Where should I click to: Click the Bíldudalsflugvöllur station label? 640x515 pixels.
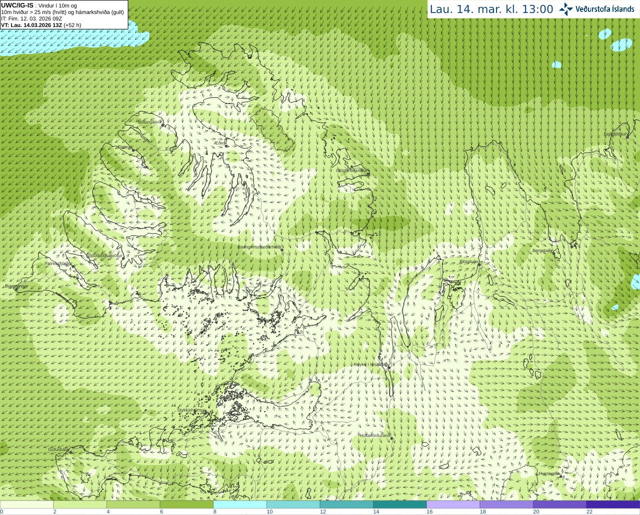[104, 255]
